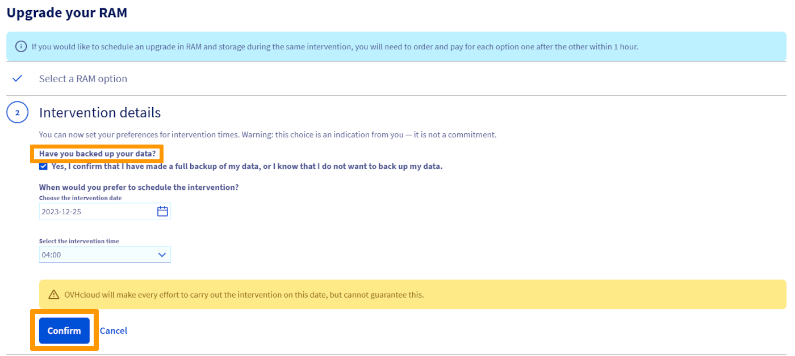
Task: Untick the full backup confirmation checkbox
Action: tap(43, 166)
